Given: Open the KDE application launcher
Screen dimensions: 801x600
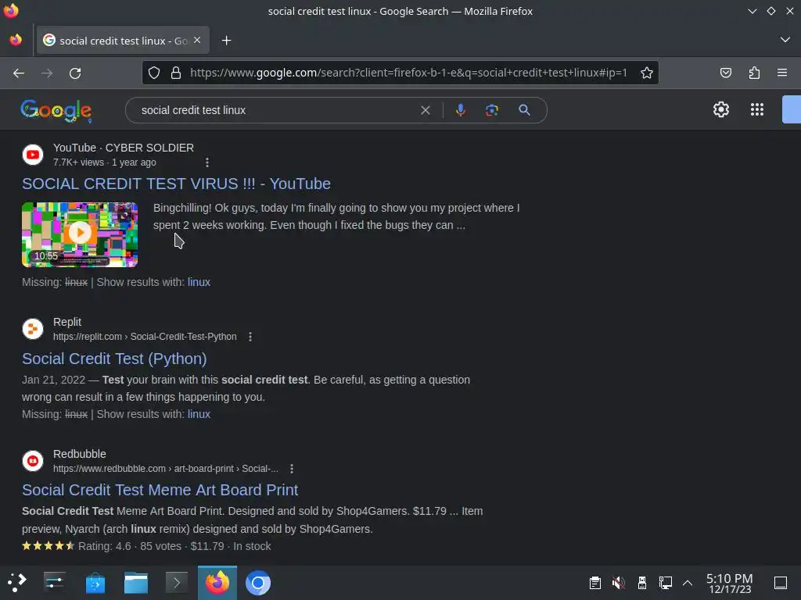Looking at the screenshot, I should click(16, 582).
